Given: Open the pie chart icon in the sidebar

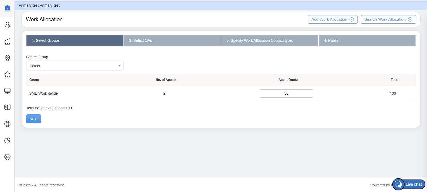Looking at the screenshot, I should [7, 140].
